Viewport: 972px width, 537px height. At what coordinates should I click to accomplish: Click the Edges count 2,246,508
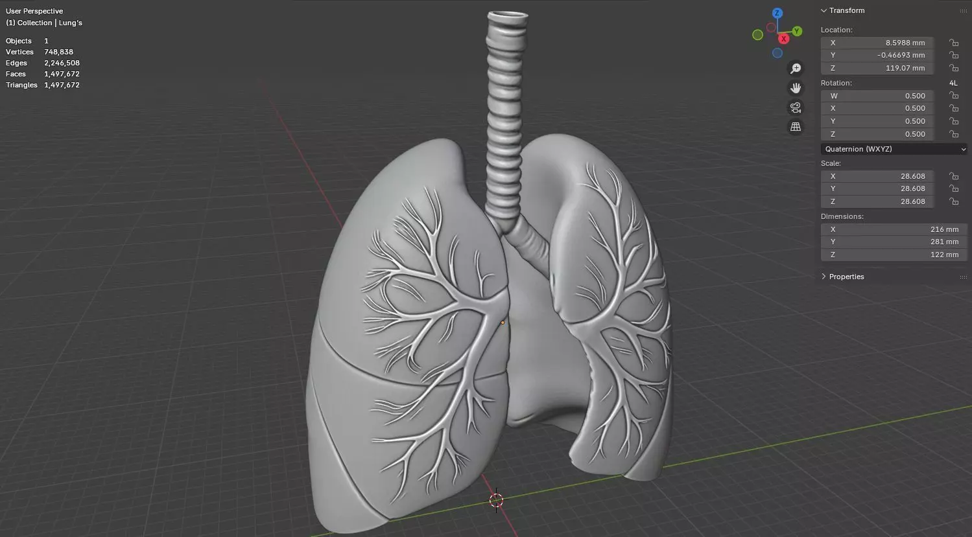click(62, 63)
